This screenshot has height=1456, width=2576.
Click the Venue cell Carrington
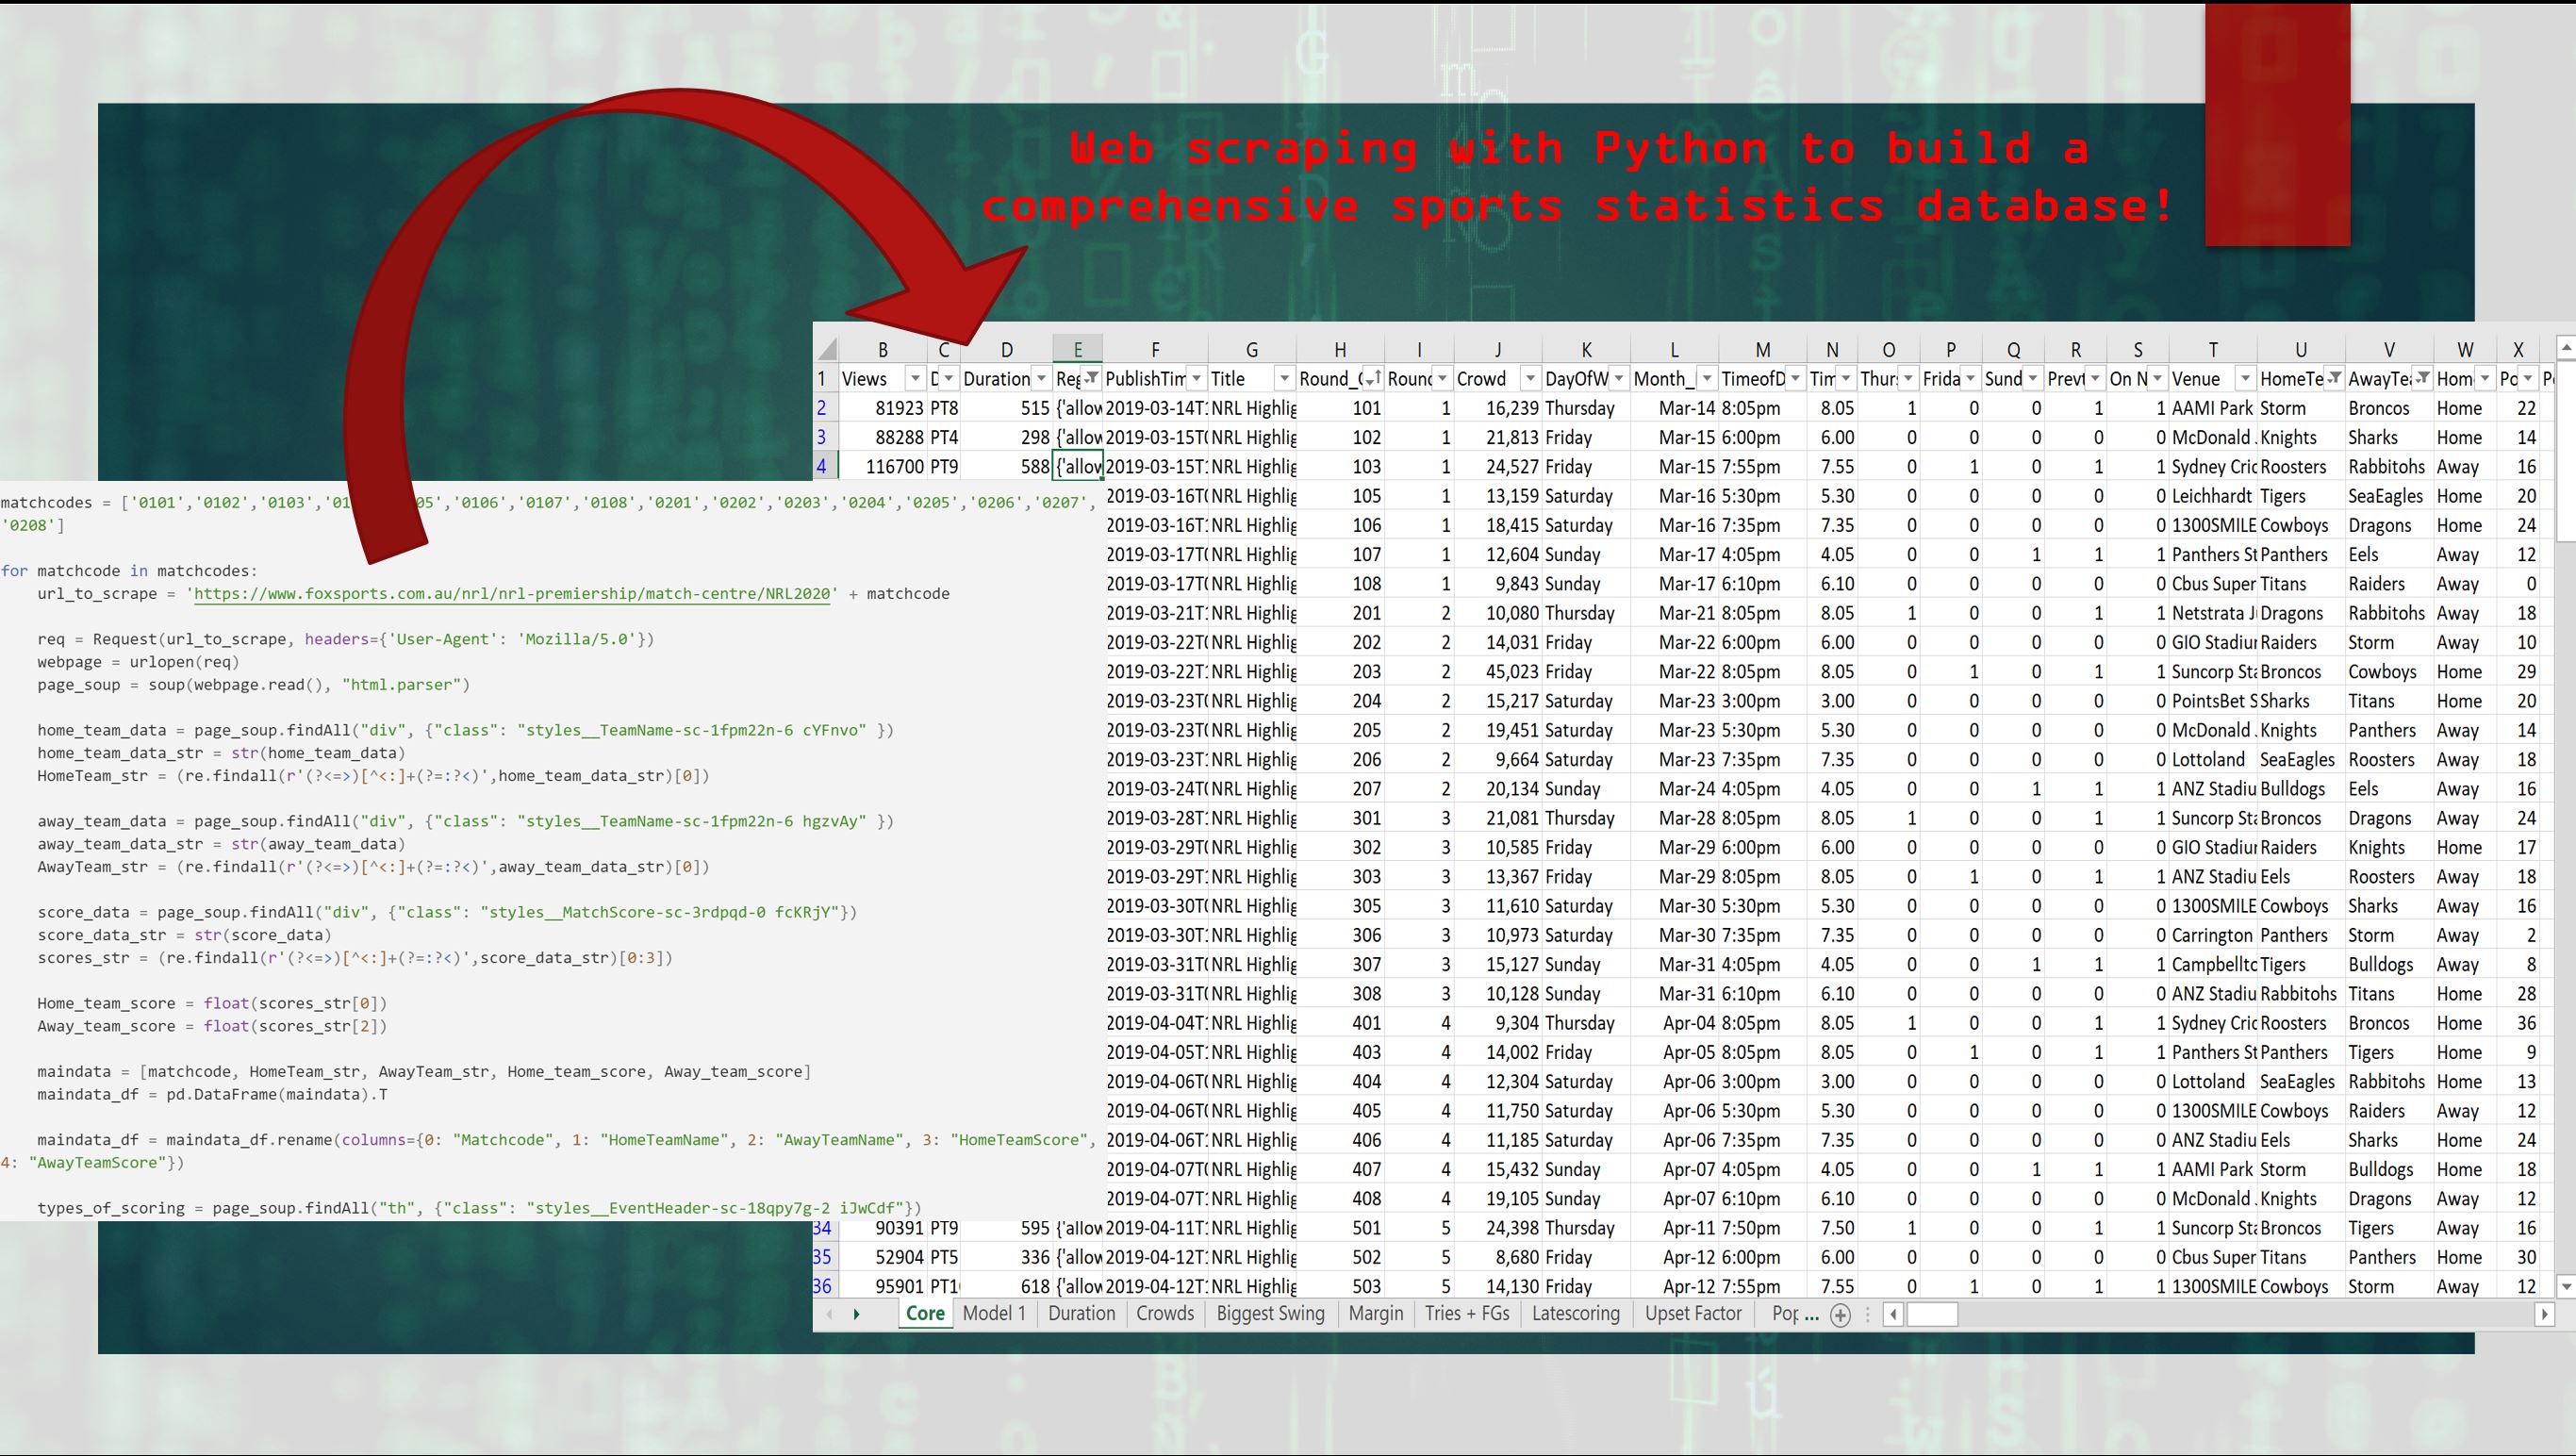pyautogui.click(x=2213, y=935)
